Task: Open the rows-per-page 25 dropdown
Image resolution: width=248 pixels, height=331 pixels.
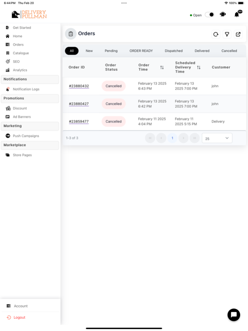Action: (x=217, y=138)
